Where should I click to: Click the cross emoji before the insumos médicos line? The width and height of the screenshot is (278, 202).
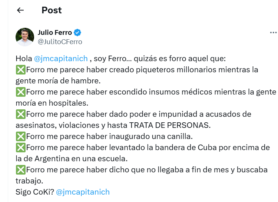coord(20,92)
